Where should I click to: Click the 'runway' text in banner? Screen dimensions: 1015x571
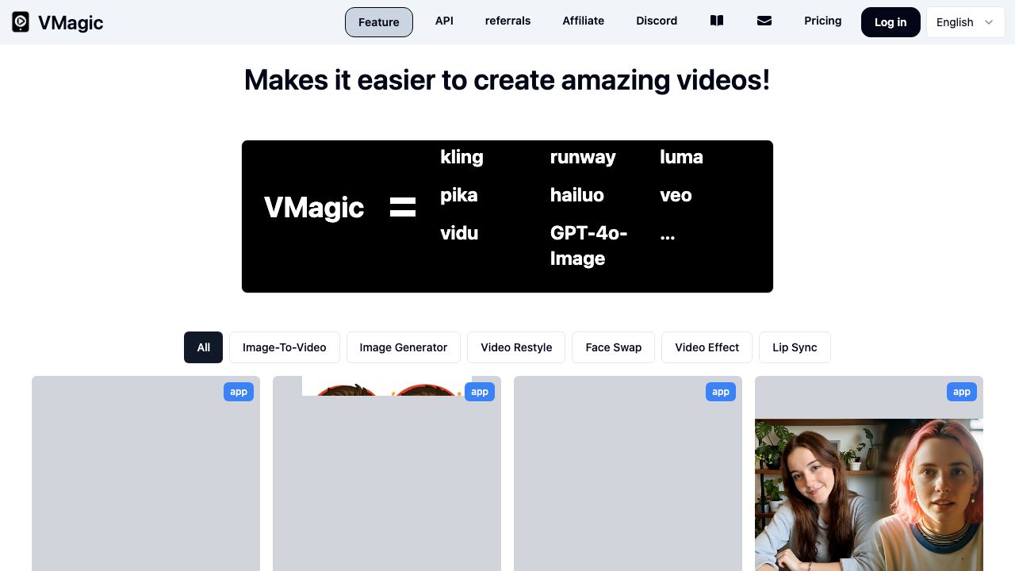coord(583,157)
